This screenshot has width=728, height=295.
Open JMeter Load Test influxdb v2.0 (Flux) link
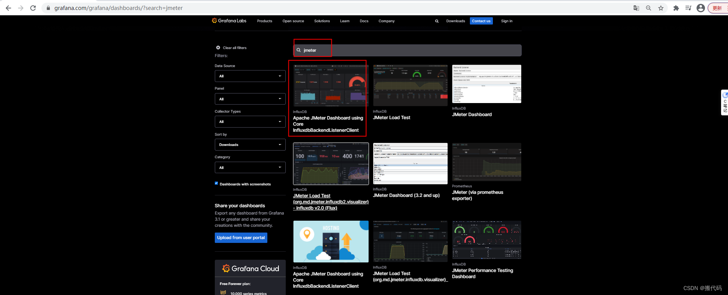[331, 202]
